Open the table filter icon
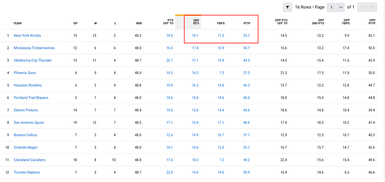The height and width of the screenshot is (182, 385). click(287, 7)
